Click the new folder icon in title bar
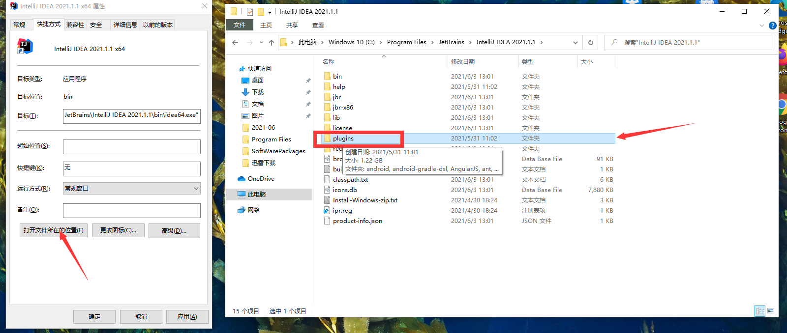The image size is (787, 333). tap(261, 11)
